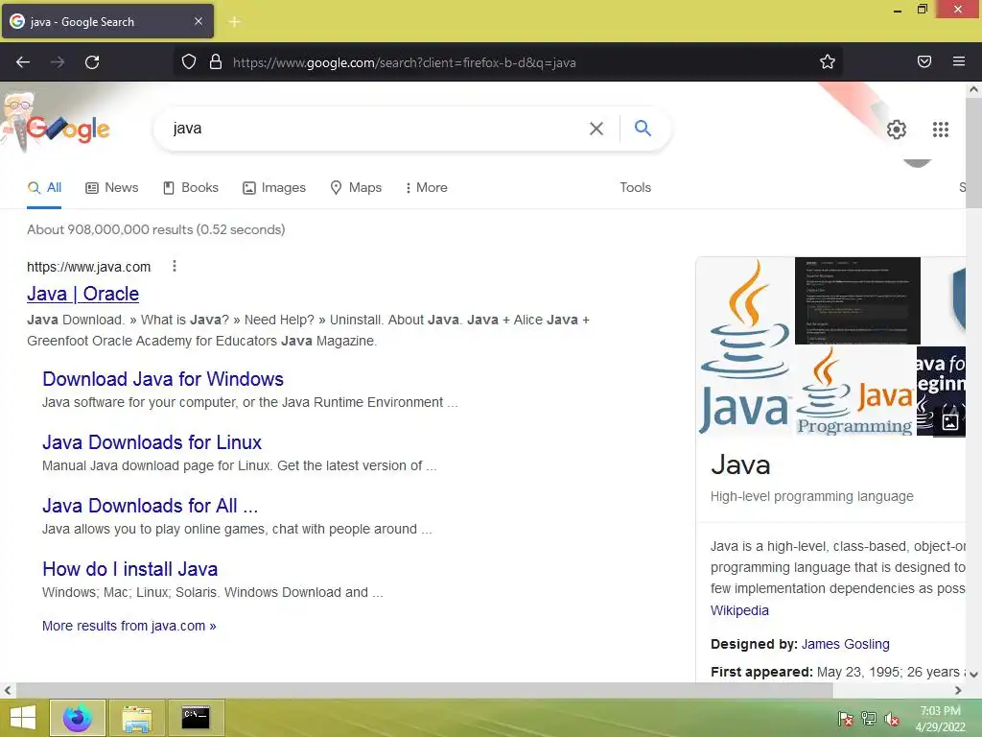Click the browser address bar URL
The width and height of the screenshot is (982, 737).
pyautogui.click(x=404, y=62)
